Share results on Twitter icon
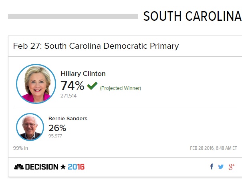This screenshot has height=179, width=242. point(221,167)
